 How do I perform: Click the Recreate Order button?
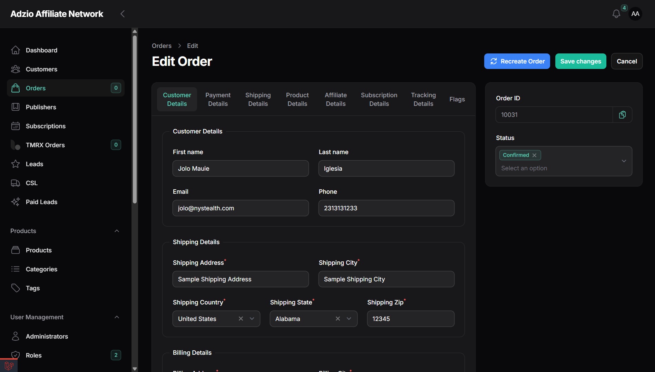[x=517, y=61]
